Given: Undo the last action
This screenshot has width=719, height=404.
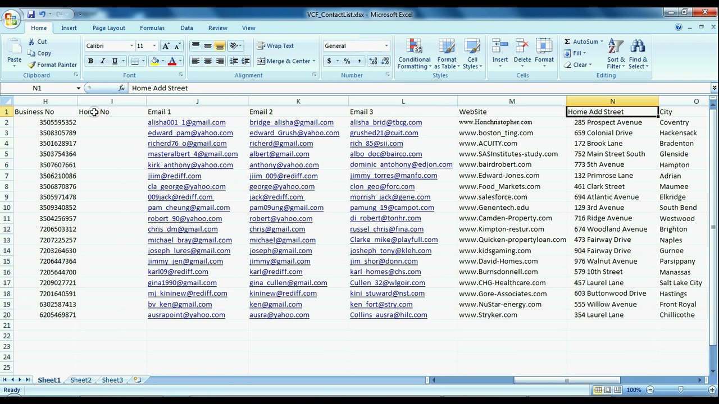Looking at the screenshot, I should [43, 14].
